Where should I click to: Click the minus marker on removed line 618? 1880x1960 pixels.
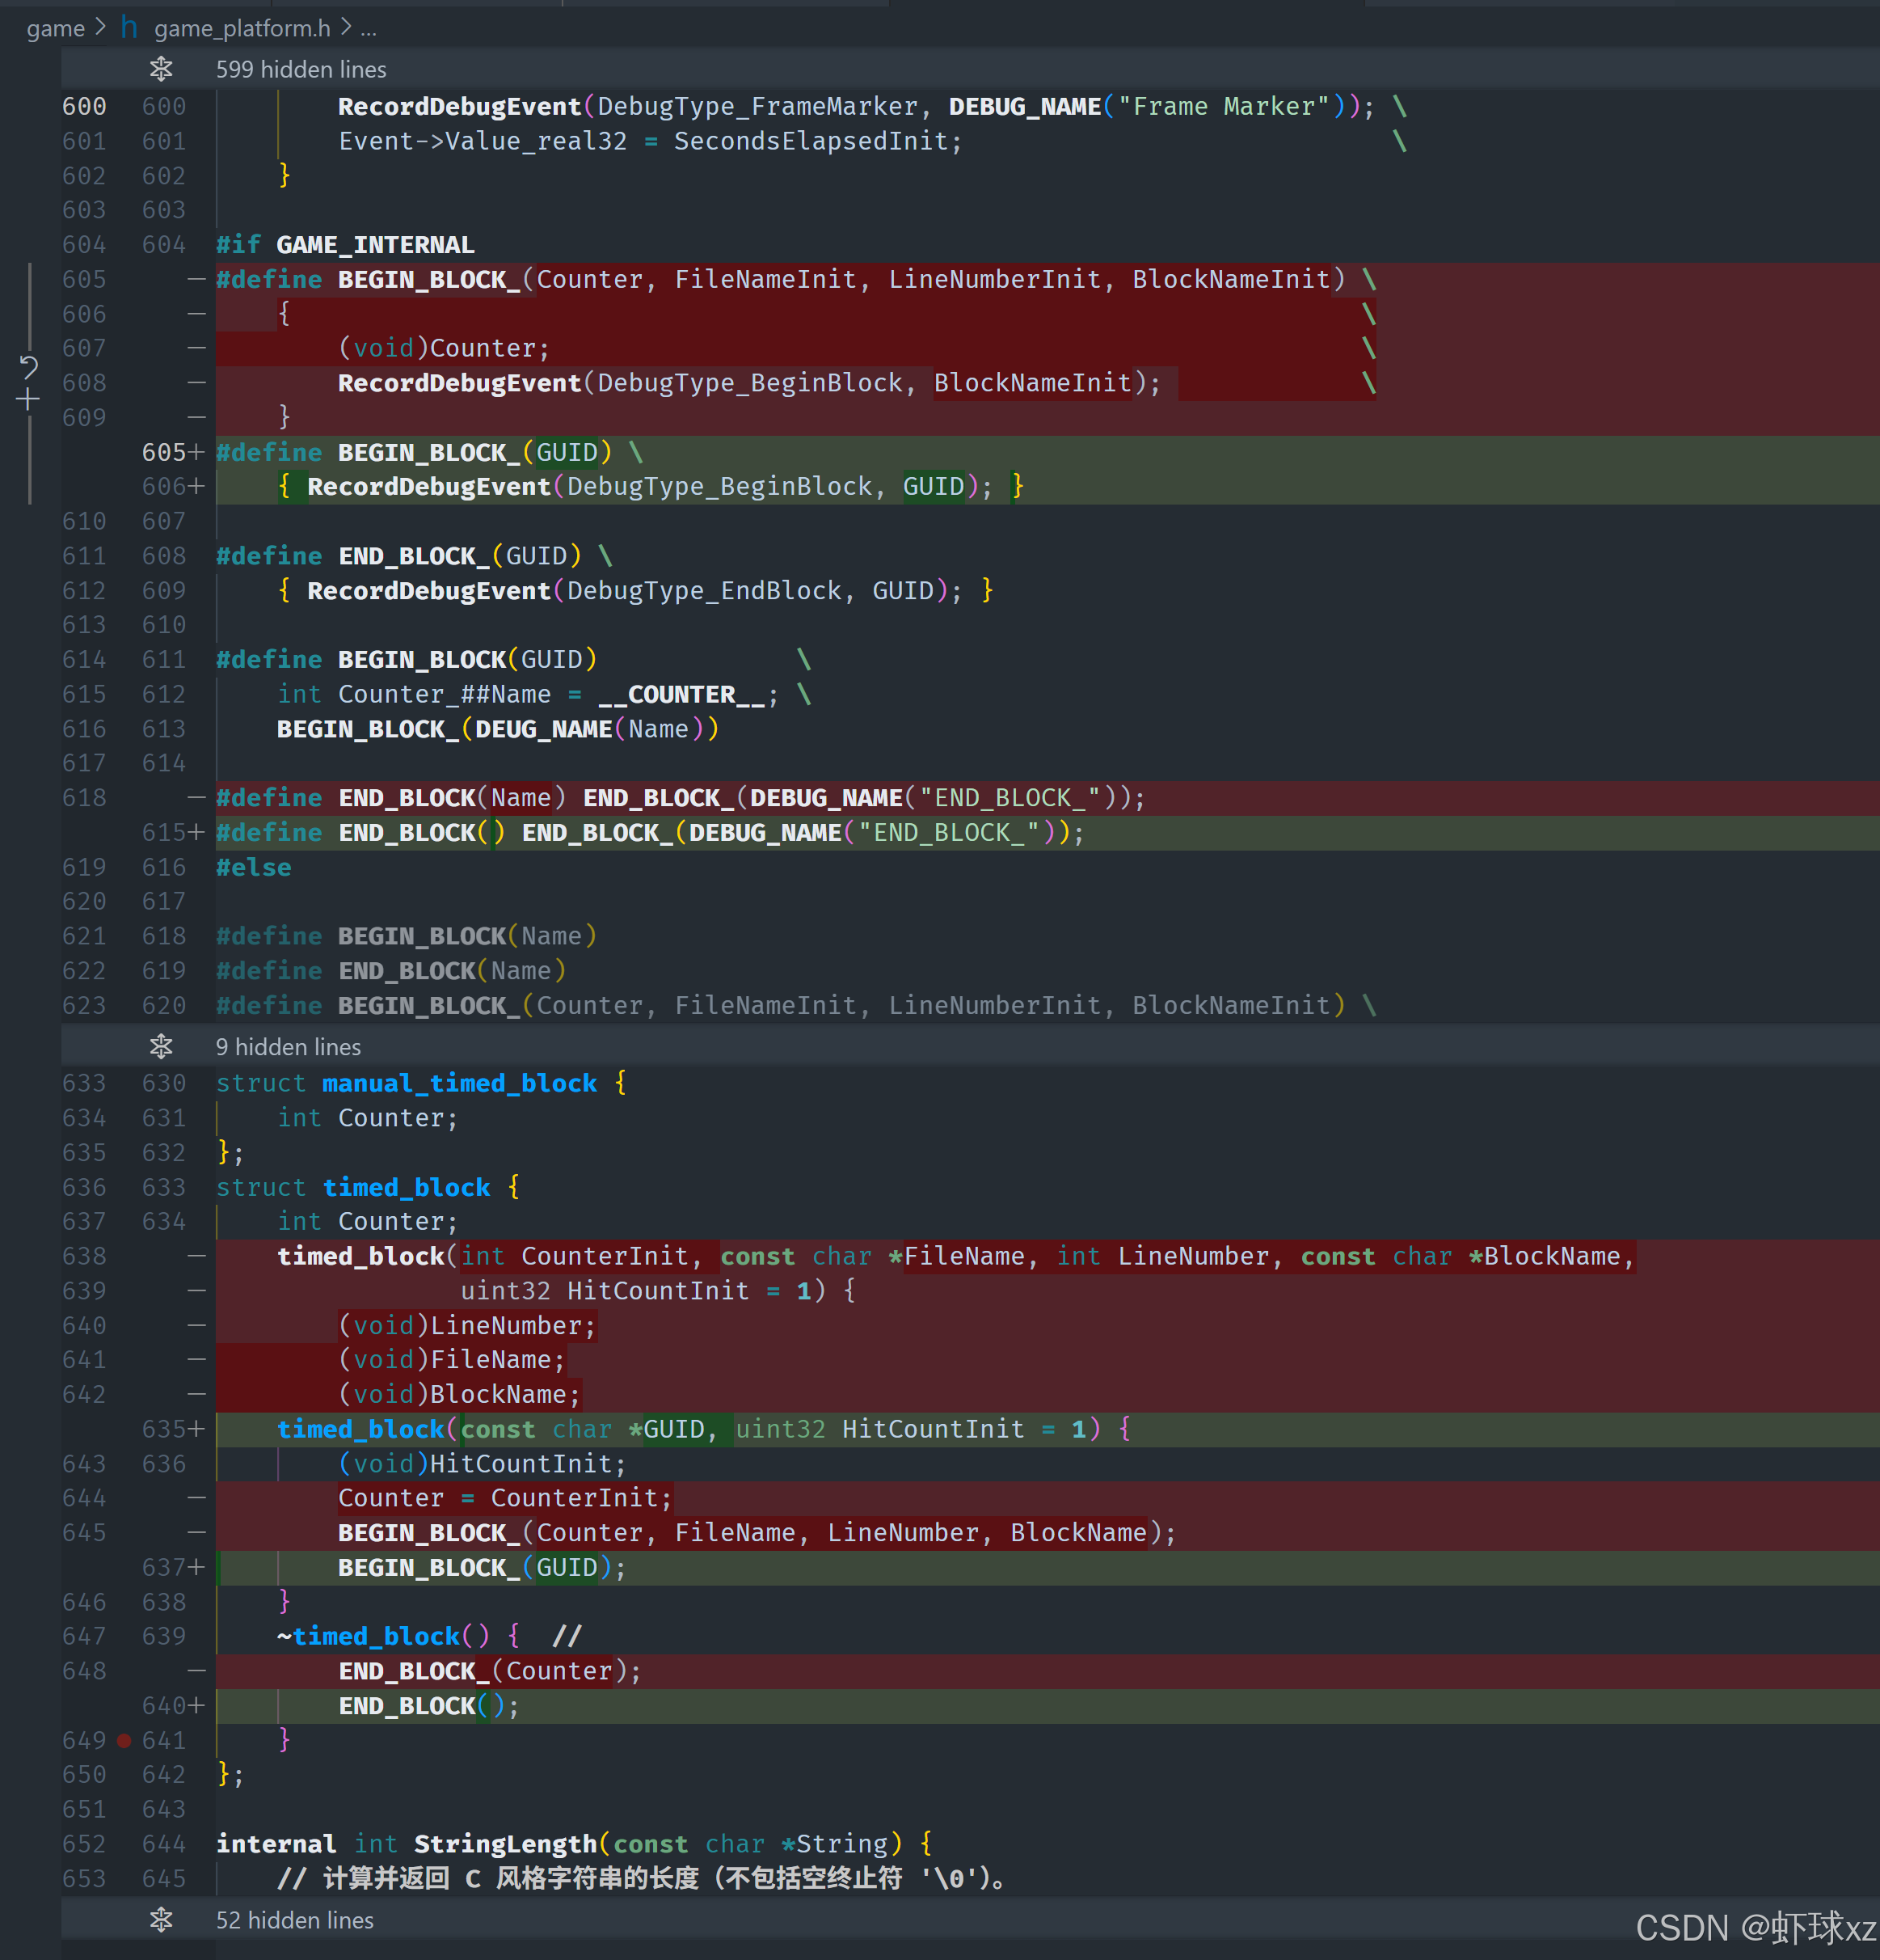197,797
